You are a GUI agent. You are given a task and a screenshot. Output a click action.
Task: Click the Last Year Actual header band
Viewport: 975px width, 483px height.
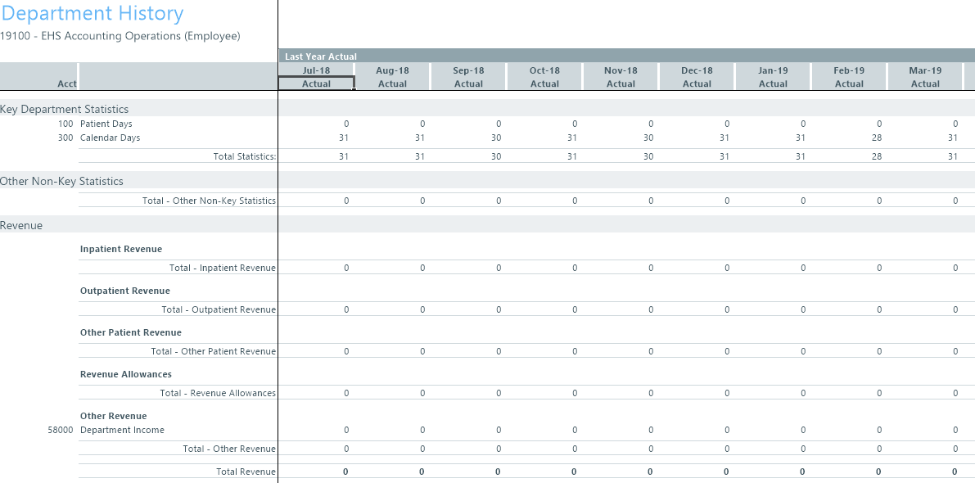(x=321, y=56)
